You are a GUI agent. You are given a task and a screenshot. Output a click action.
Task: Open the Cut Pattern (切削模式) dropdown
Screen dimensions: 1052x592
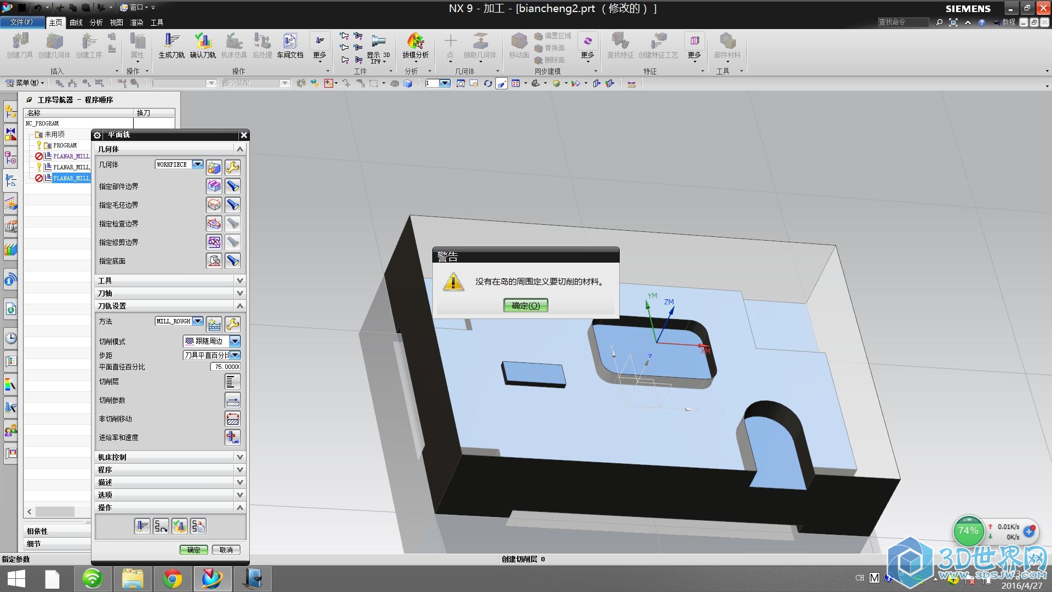point(235,341)
